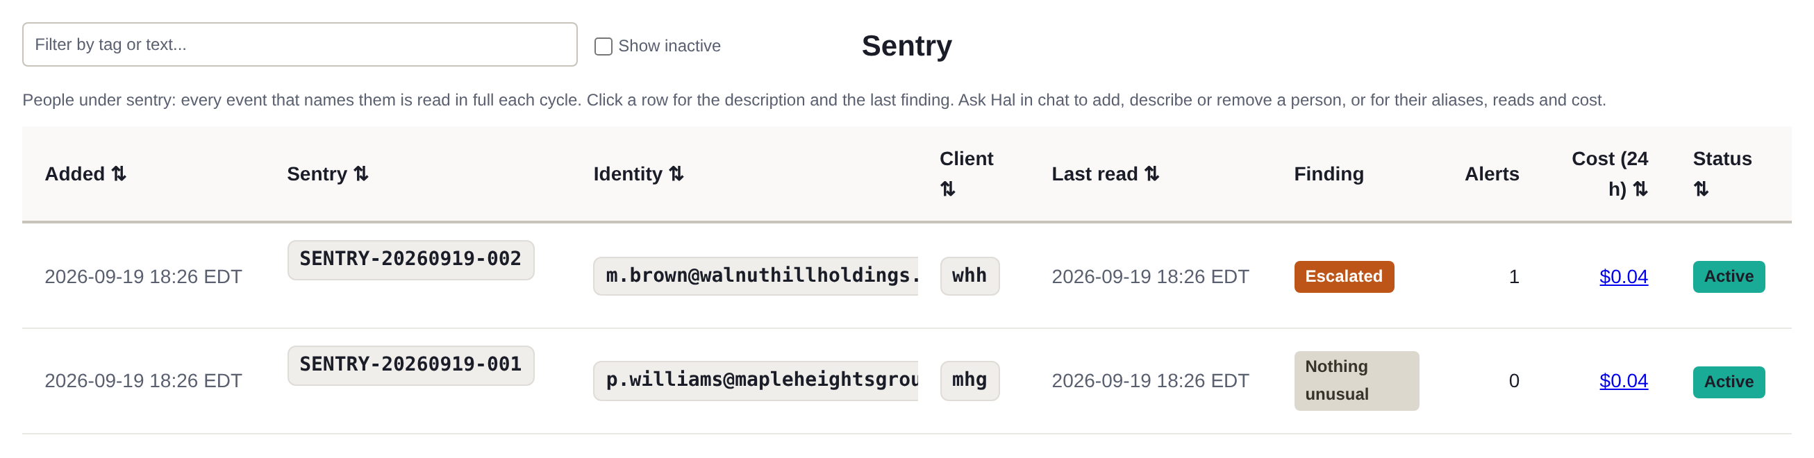
Task: Sort table by Sentry column
Action: point(327,173)
